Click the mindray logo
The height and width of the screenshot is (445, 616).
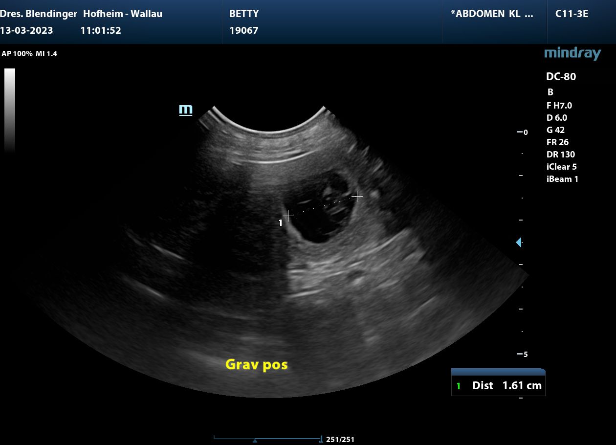coord(572,53)
